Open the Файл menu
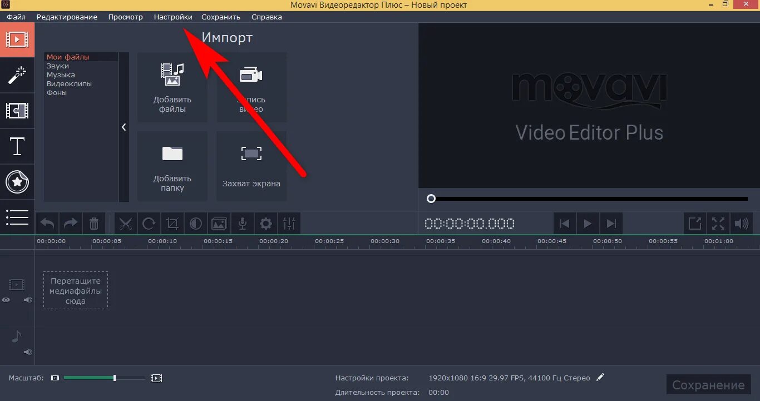This screenshot has width=760, height=401. pos(16,17)
